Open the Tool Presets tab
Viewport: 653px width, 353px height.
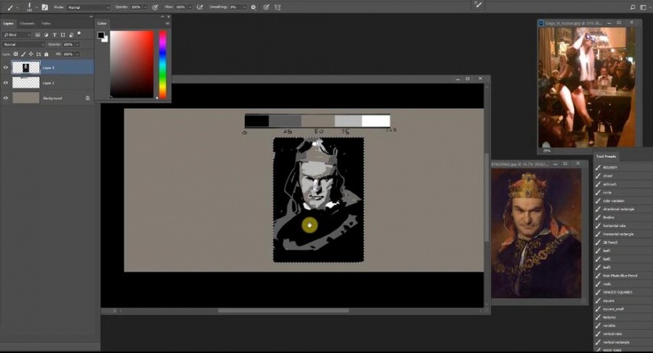coord(606,156)
